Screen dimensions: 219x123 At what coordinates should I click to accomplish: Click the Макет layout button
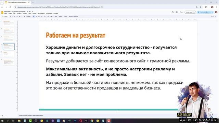(x=61, y=16)
